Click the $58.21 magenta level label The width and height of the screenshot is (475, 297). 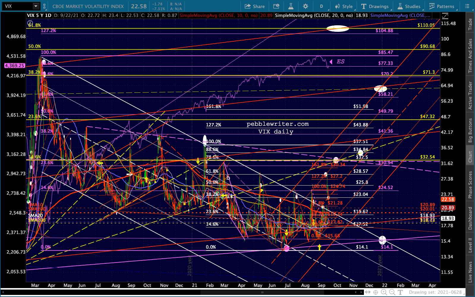pyautogui.click(x=386, y=94)
